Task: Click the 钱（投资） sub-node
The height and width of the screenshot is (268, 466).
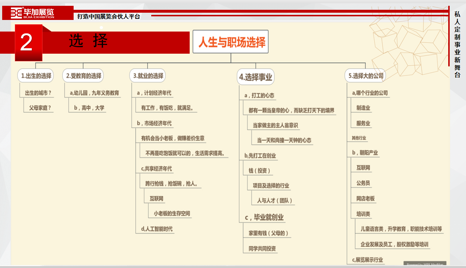Action: click(x=259, y=170)
